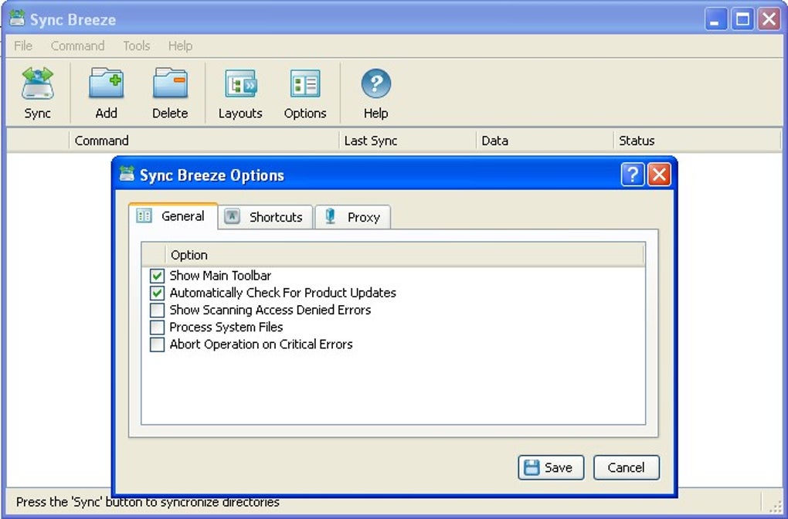Click the help icon in the Options dialog
Screen dimensions: 788x519
click(x=632, y=175)
